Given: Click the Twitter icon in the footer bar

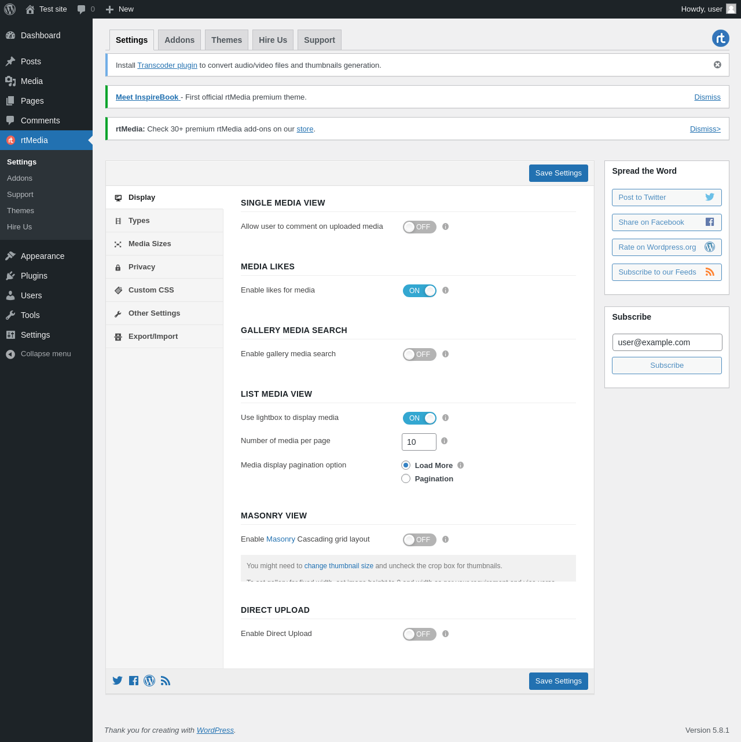Looking at the screenshot, I should coord(118,681).
